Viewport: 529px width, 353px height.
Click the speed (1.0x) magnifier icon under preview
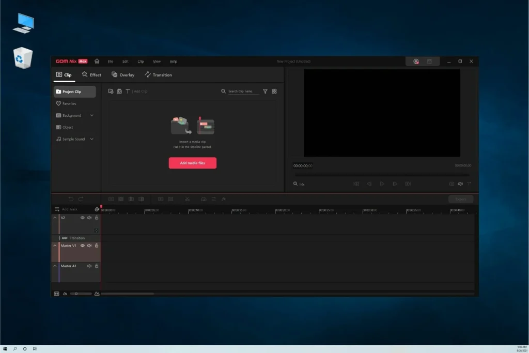[295, 183]
